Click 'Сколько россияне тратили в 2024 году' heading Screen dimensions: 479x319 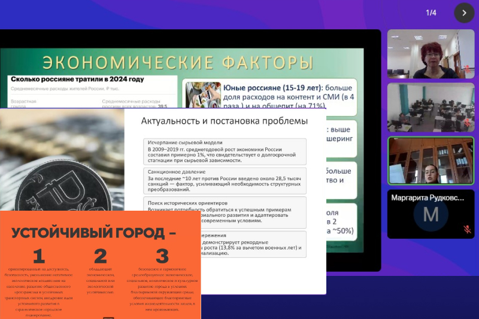(x=77, y=79)
